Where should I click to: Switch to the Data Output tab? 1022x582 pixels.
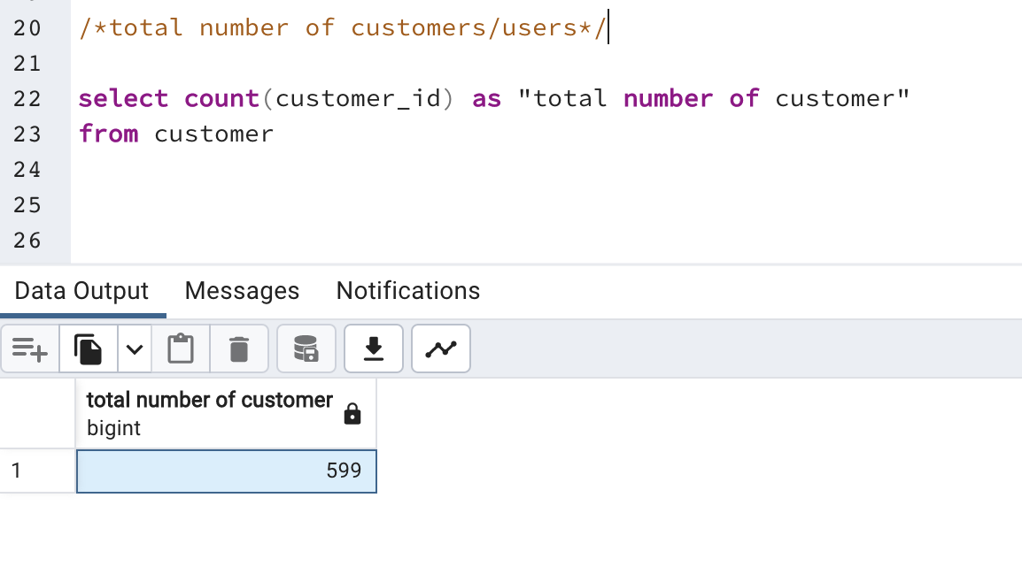(x=81, y=291)
